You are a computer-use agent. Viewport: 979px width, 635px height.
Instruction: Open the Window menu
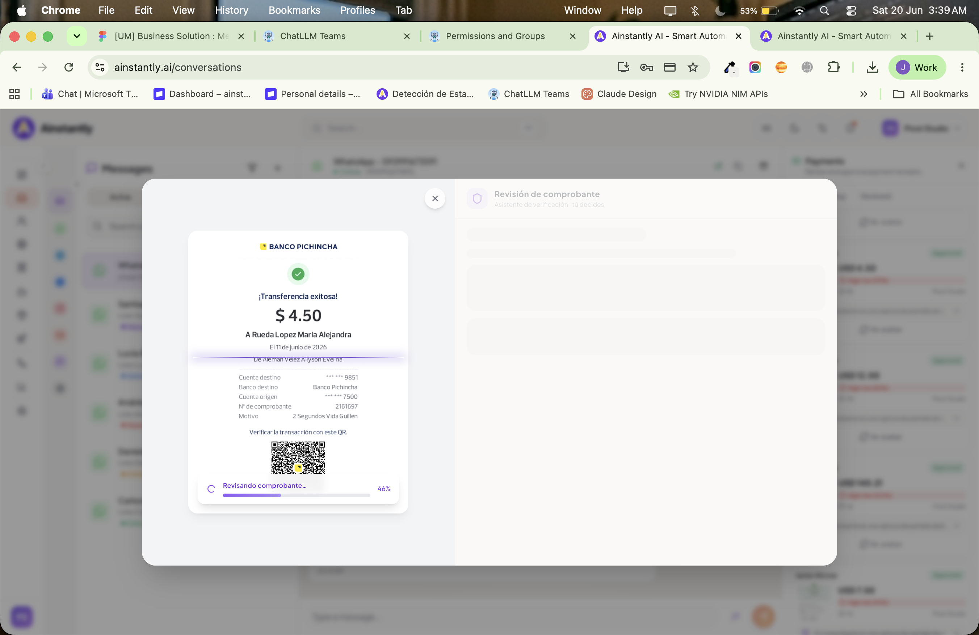[582, 10]
